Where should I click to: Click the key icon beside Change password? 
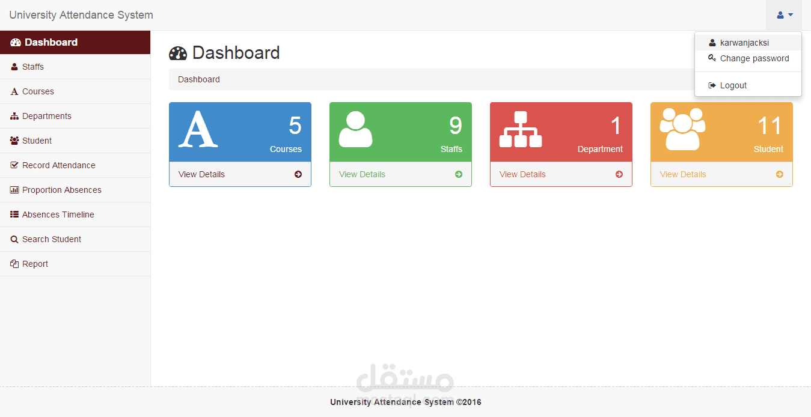tap(712, 58)
